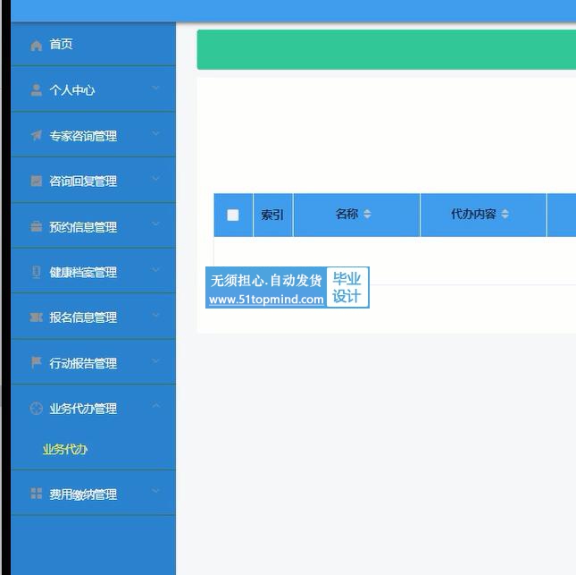Select the 业务代办 submenu item
This screenshot has width=576, height=575.
[x=65, y=449]
